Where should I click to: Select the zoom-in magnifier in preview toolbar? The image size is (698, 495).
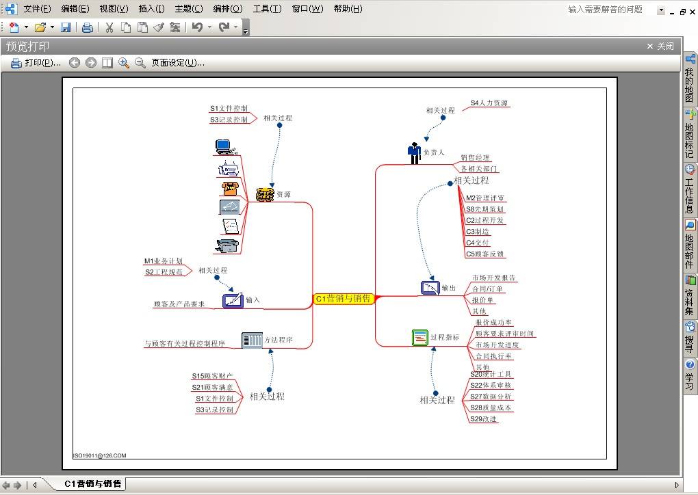click(124, 62)
